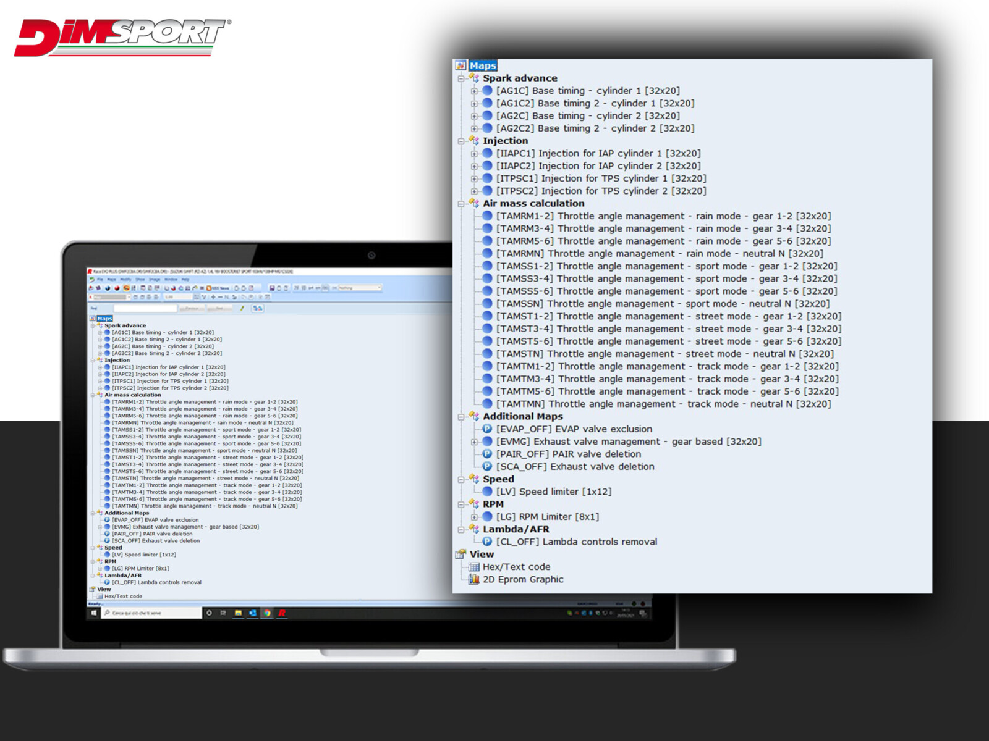Click the P icon beside CL_OFF in enlarged panel
989x741 pixels.
(x=487, y=542)
